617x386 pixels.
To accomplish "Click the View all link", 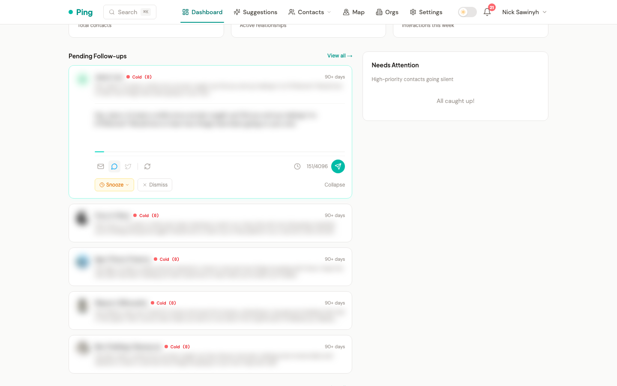I will [340, 56].
